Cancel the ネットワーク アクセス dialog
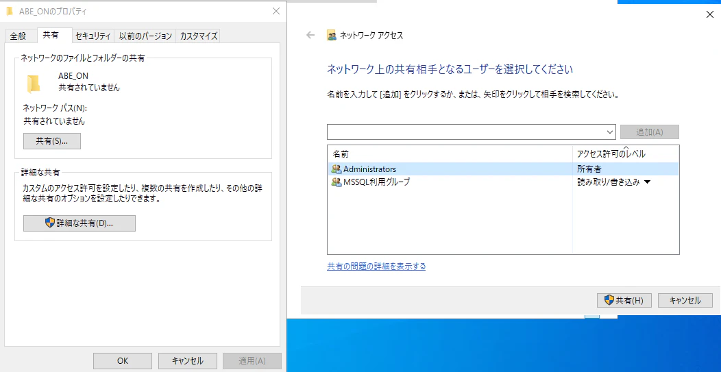This screenshot has width=721, height=372. (x=685, y=301)
